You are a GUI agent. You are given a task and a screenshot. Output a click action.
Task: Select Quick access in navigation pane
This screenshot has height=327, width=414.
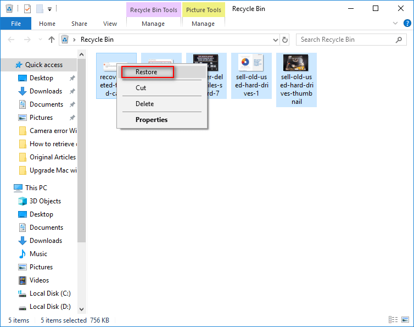[x=39, y=65]
